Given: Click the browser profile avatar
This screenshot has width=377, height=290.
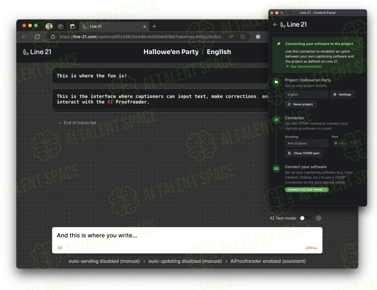Looking at the screenshot, I should [x=49, y=26].
